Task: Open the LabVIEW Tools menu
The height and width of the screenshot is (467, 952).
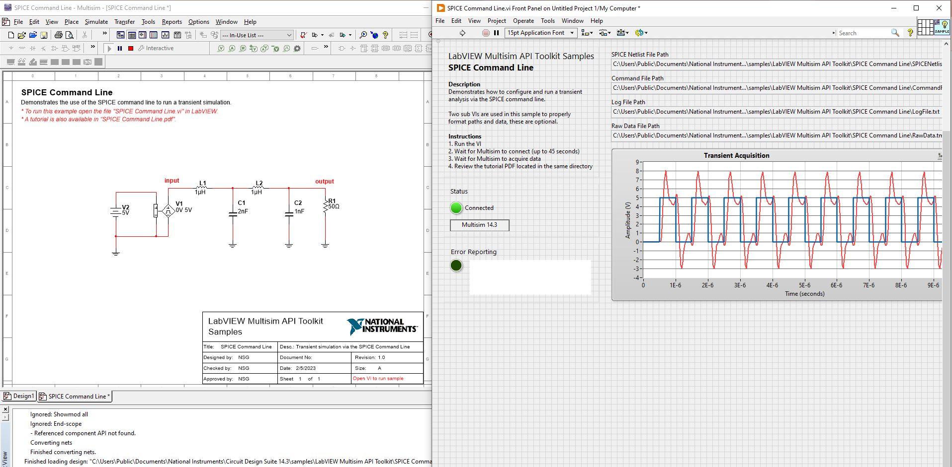Action: tap(548, 21)
